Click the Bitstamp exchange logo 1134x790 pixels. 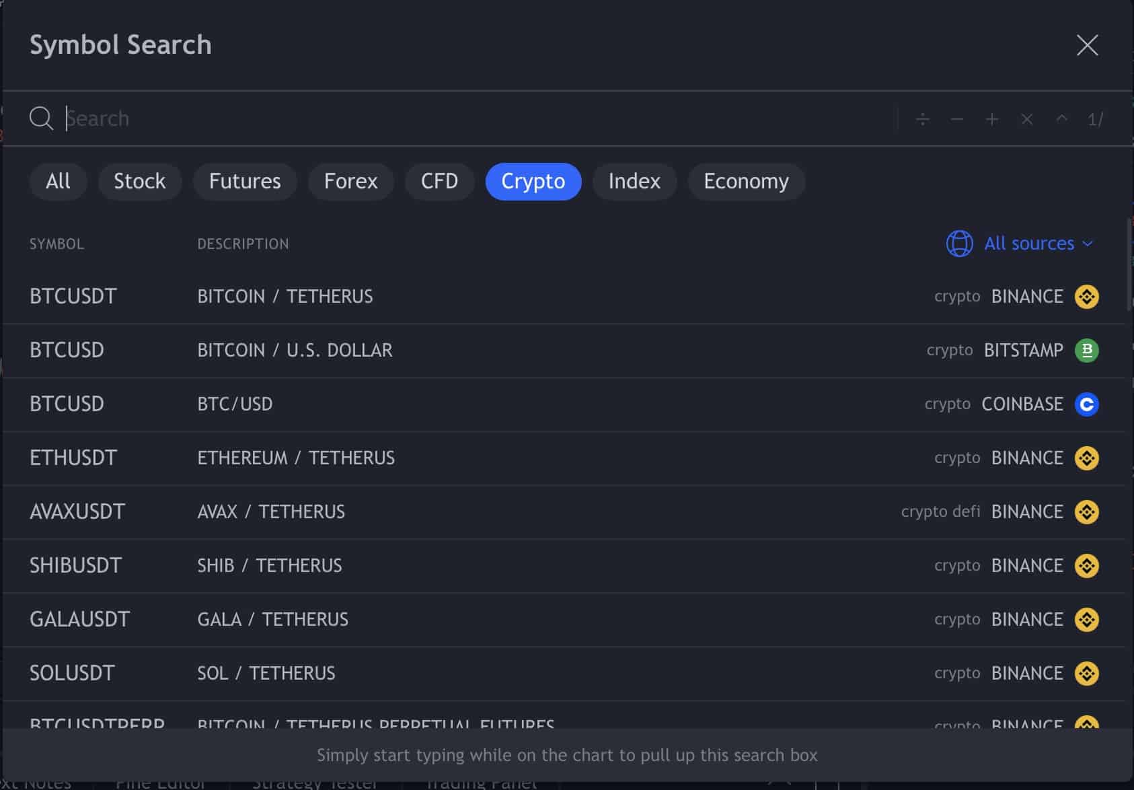[x=1086, y=351]
